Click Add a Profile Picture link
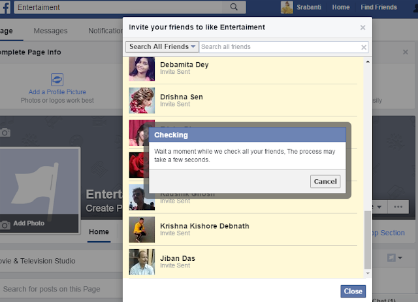The height and width of the screenshot is (302, 418). point(57,92)
